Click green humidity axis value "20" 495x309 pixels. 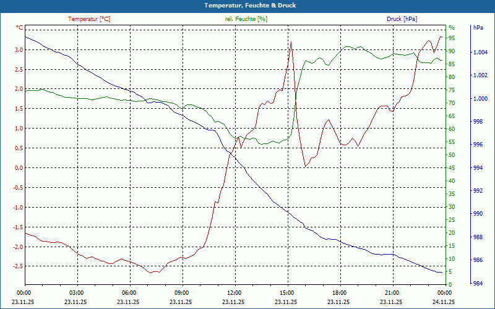pyautogui.click(x=452, y=233)
